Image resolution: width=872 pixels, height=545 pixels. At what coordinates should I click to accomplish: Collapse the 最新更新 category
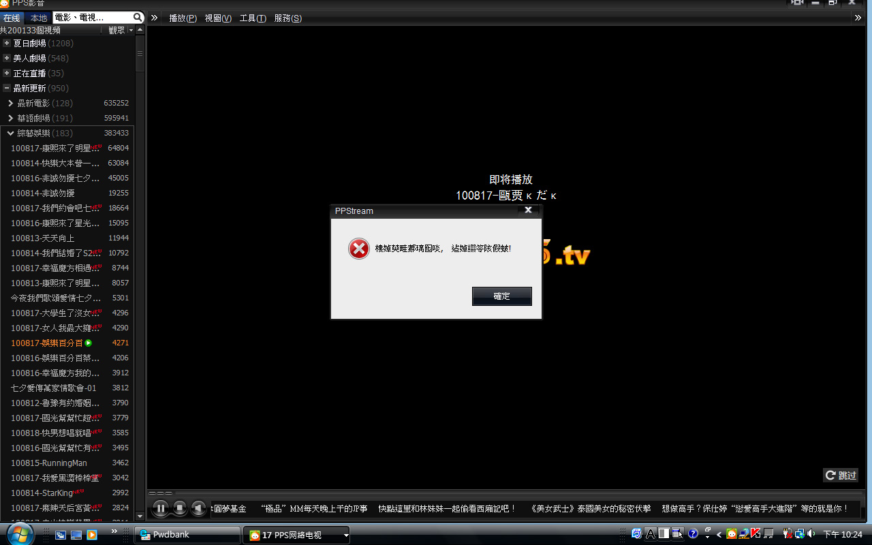point(7,88)
